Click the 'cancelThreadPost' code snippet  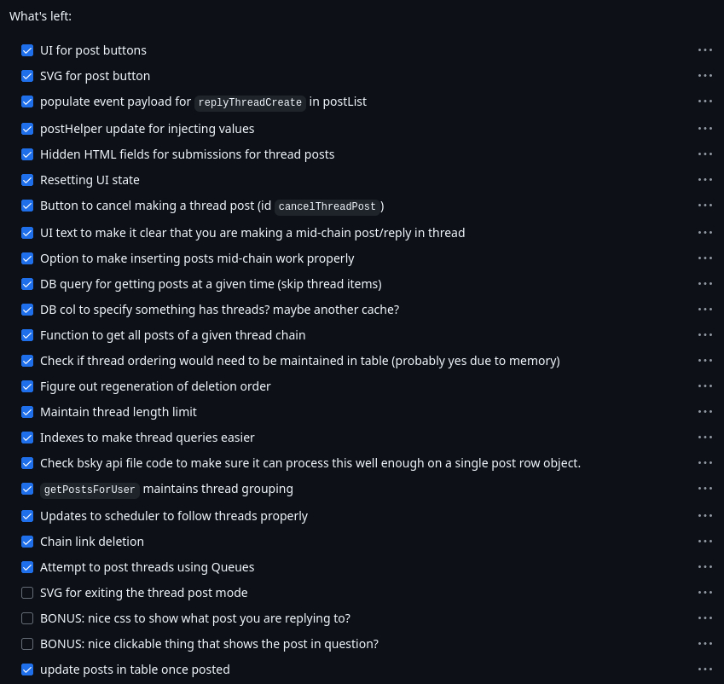[327, 206]
